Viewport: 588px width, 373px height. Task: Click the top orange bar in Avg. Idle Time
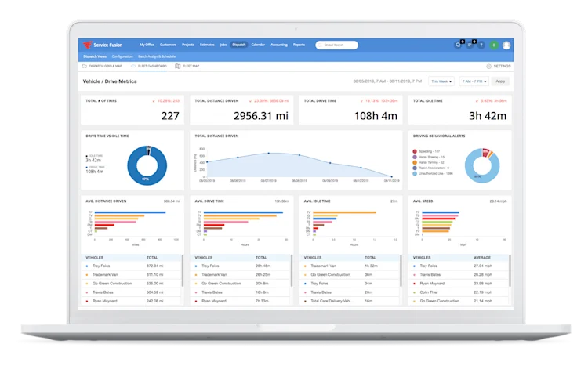tap(344, 212)
